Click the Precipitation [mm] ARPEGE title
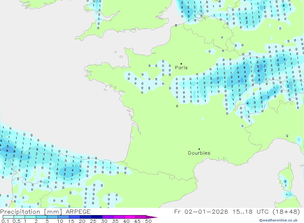 point(45,211)
